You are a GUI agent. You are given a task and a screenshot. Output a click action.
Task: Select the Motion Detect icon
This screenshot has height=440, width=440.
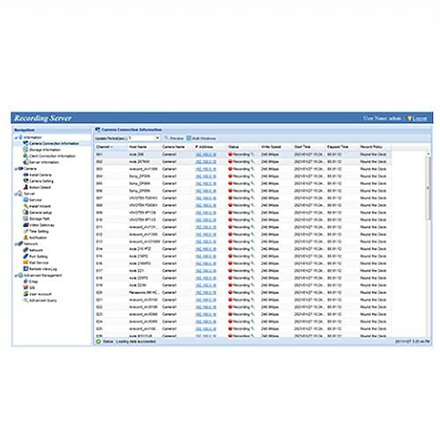26,187
